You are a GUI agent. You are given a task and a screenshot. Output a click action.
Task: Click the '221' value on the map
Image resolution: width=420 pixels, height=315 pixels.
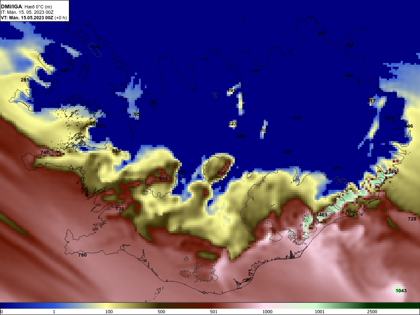tap(102, 126)
